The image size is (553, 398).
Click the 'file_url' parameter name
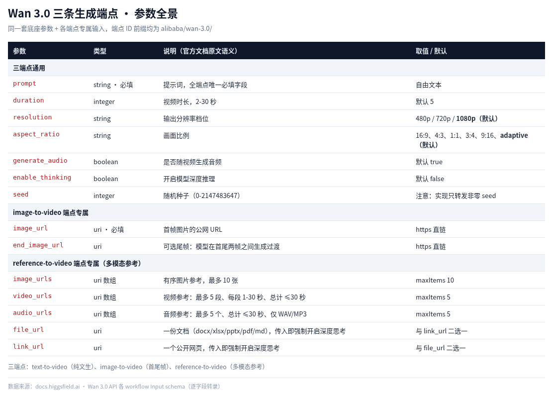28,330
